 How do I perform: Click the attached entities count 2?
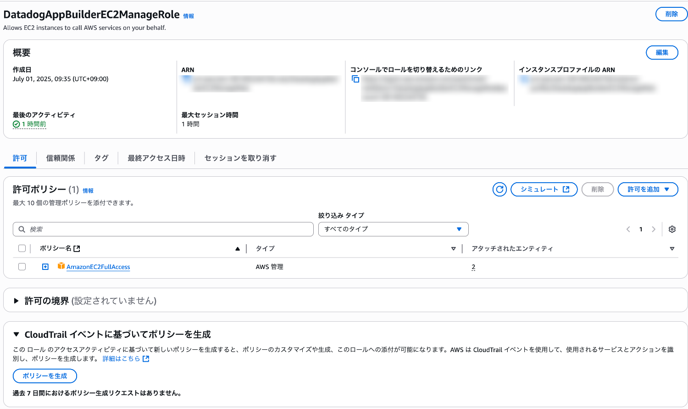point(473,267)
